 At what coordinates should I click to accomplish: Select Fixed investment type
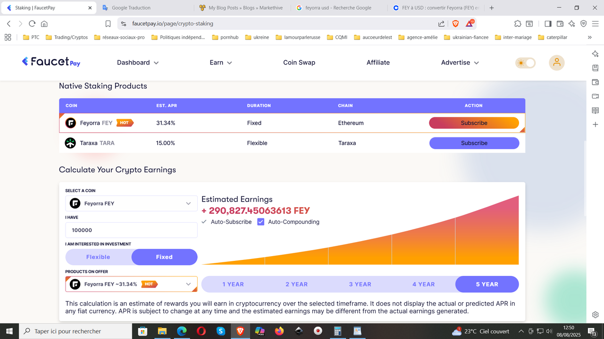(x=164, y=257)
